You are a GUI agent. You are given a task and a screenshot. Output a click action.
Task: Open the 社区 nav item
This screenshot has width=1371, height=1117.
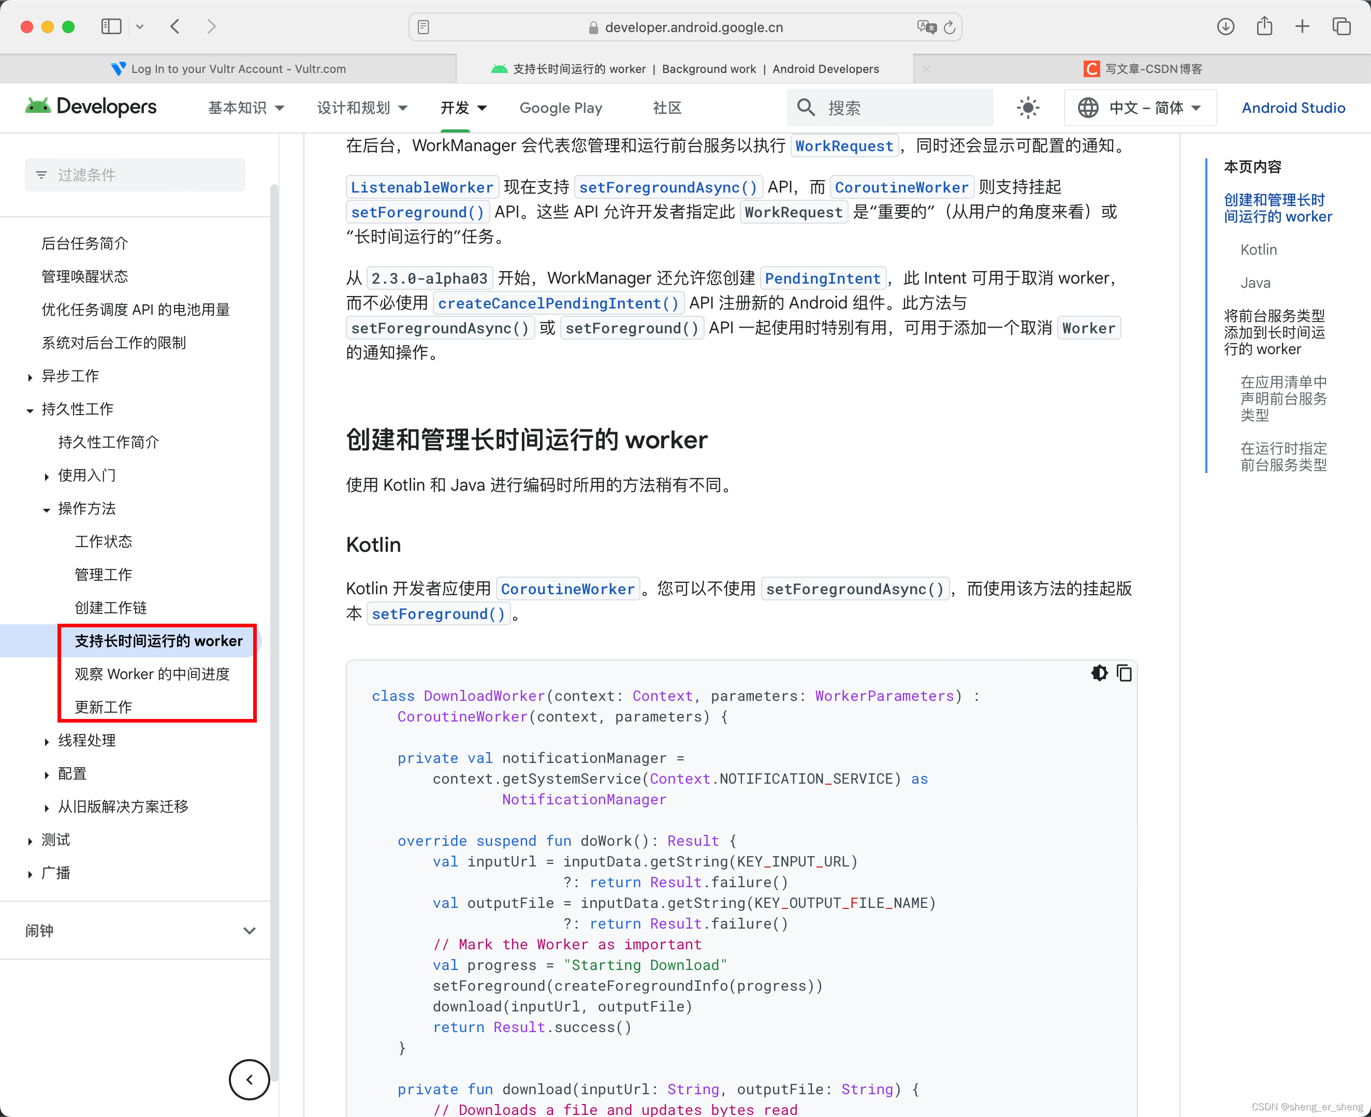pyautogui.click(x=667, y=108)
